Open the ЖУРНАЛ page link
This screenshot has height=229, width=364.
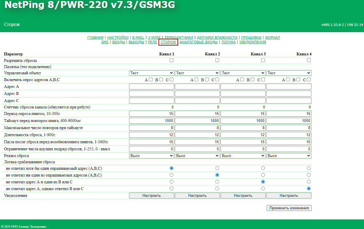(272, 38)
